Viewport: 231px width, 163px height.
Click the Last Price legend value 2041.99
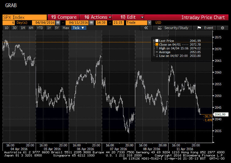(195, 41)
